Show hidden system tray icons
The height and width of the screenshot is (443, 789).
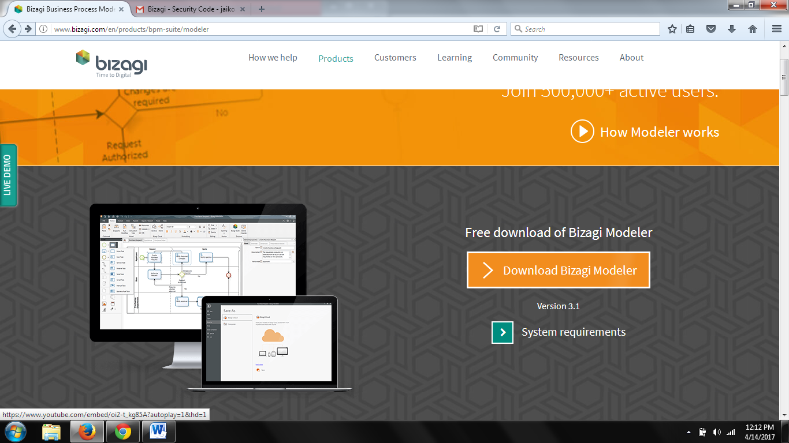[688, 432]
